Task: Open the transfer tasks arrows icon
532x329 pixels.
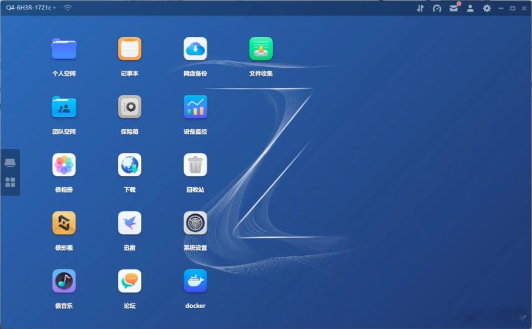Action: (420, 8)
